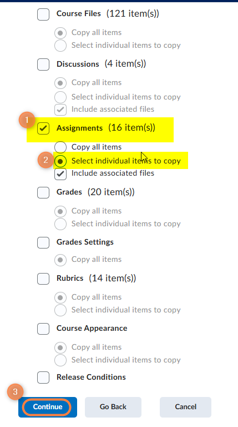The image size is (238, 427).
Task: Choose Select individual items under Assignments
Action: [x=60, y=161]
